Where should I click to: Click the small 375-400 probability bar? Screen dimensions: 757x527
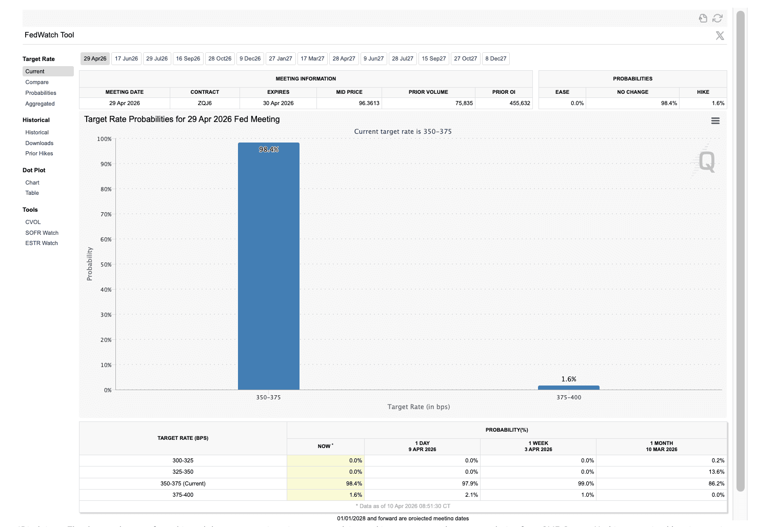568,388
